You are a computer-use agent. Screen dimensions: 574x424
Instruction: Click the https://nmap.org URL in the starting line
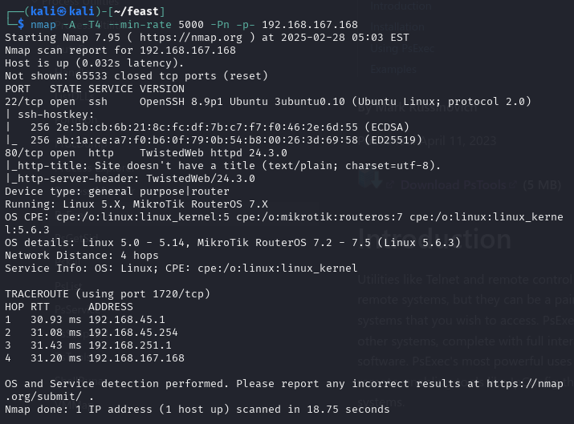[x=191, y=38]
